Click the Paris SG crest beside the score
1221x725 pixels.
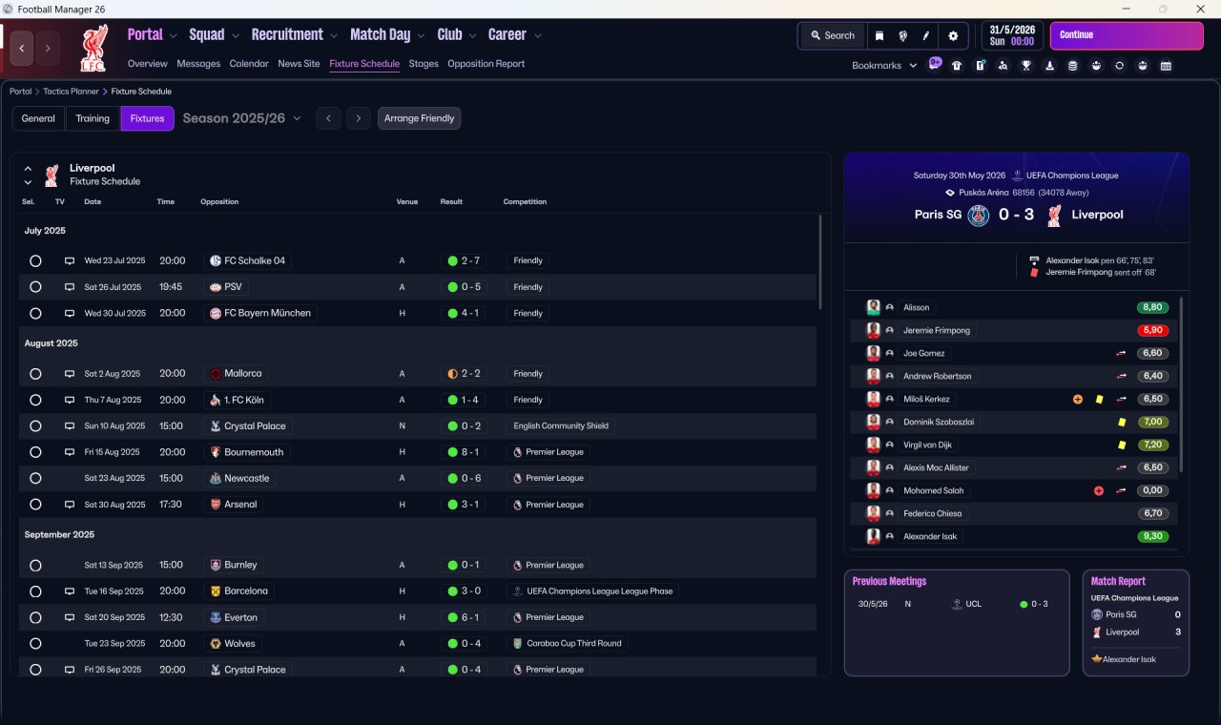[979, 216]
